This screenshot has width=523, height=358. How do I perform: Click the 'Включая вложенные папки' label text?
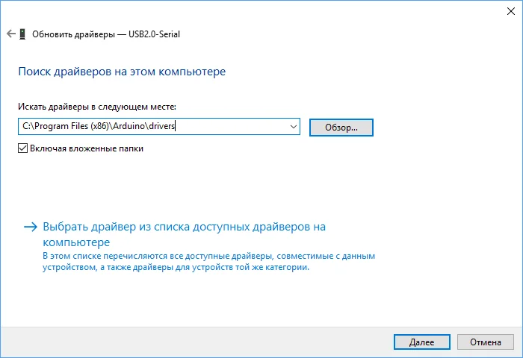pos(86,148)
